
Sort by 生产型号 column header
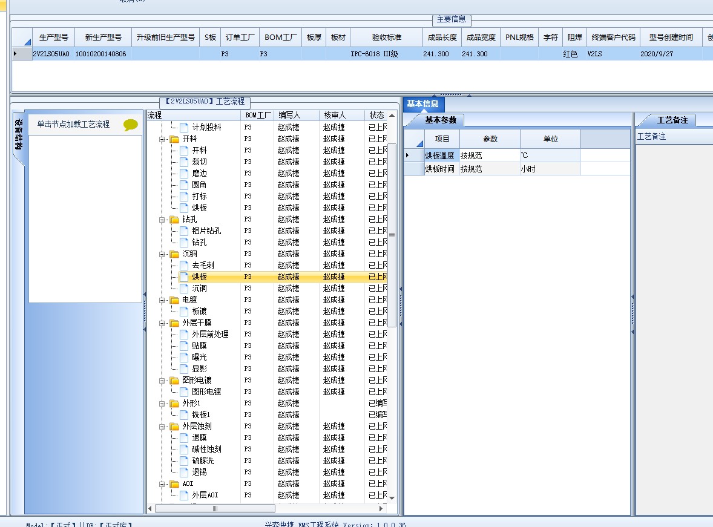[x=54, y=38]
